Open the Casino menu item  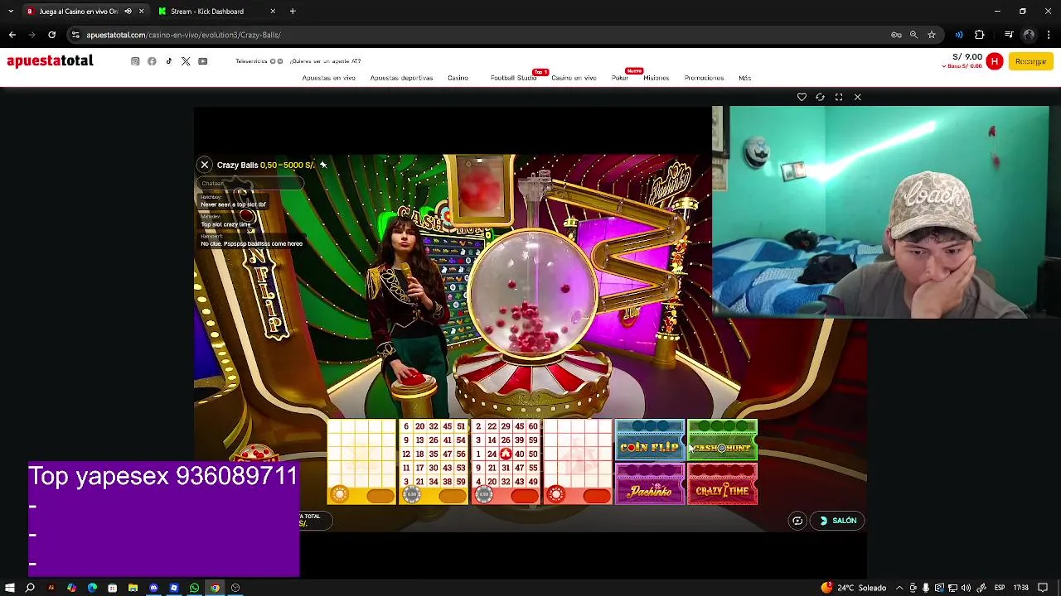tap(458, 78)
